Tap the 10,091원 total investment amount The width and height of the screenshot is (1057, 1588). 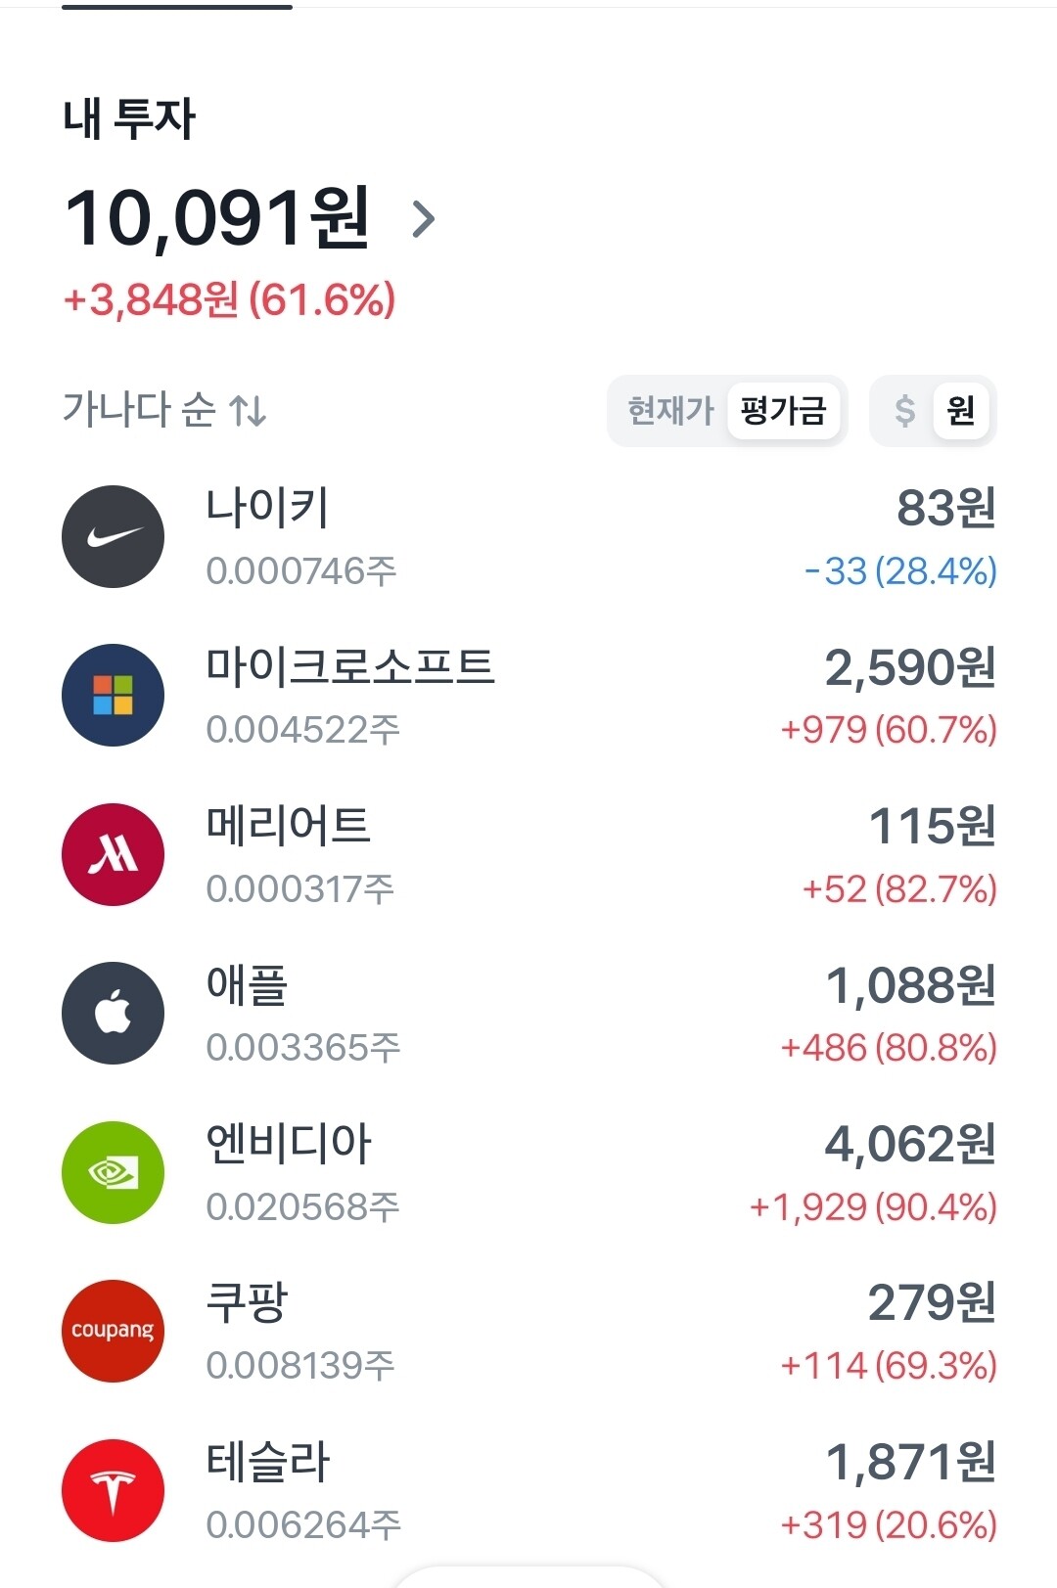pyautogui.click(x=217, y=218)
